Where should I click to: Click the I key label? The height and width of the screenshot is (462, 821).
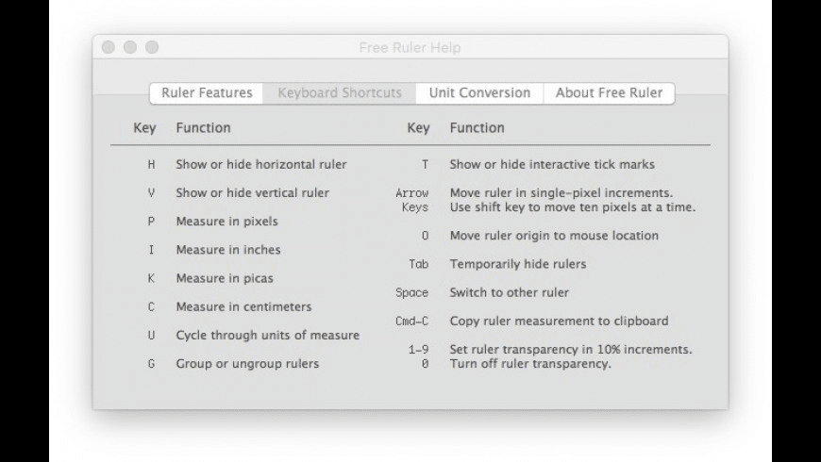(151, 250)
